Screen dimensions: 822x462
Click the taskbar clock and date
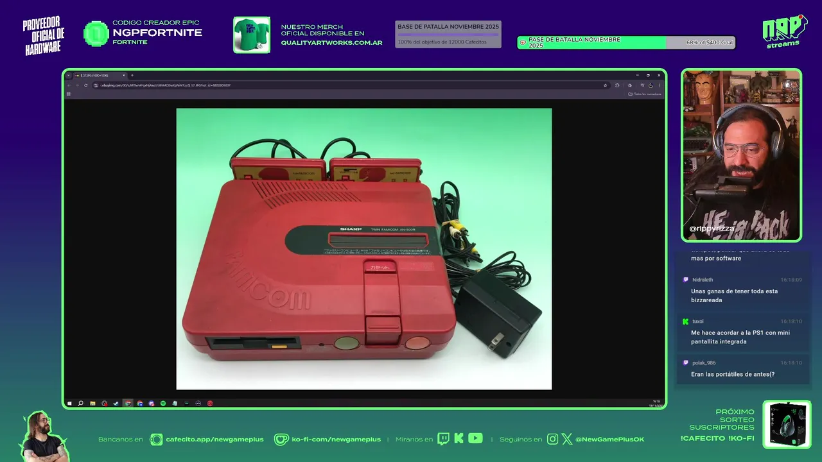point(656,404)
